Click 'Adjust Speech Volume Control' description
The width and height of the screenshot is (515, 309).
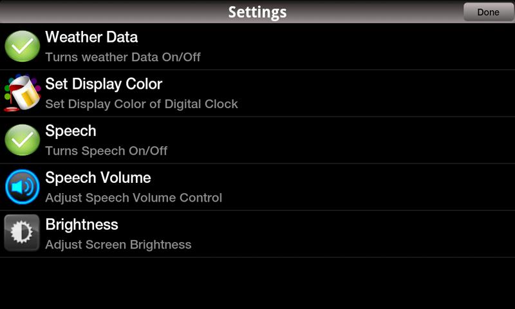[133, 198]
